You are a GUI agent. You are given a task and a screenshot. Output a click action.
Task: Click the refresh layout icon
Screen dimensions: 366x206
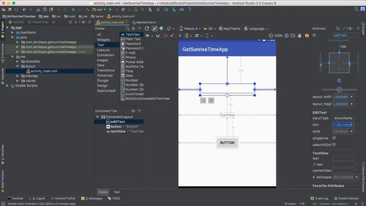pyautogui.click(x=147, y=29)
